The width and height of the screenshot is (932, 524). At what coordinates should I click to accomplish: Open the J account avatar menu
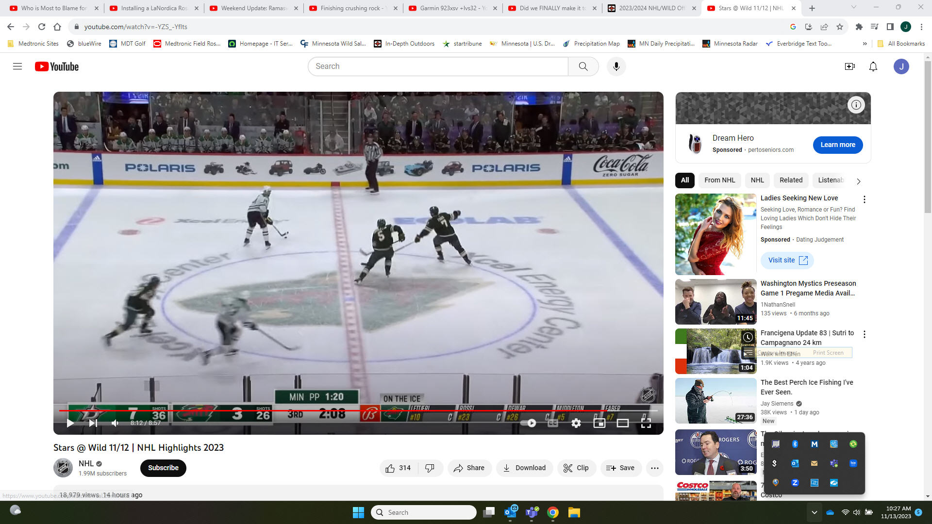901,66
